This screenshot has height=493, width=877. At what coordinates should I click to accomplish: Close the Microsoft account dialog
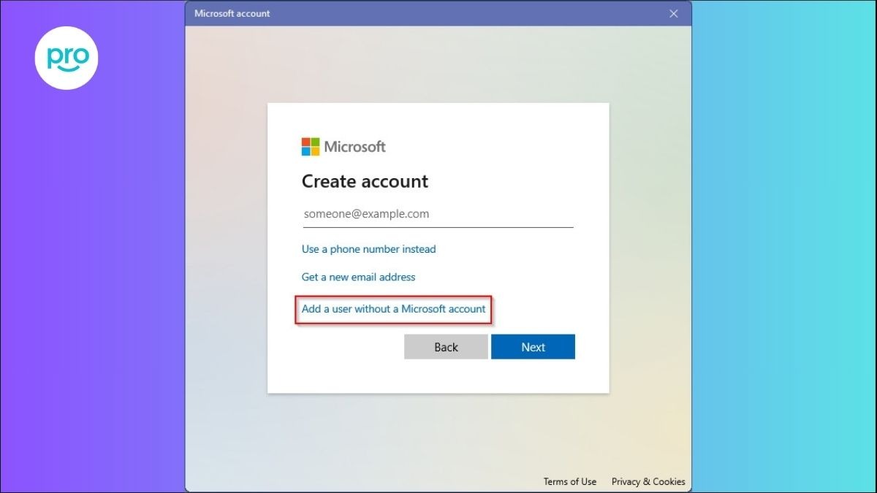[674, 13]
